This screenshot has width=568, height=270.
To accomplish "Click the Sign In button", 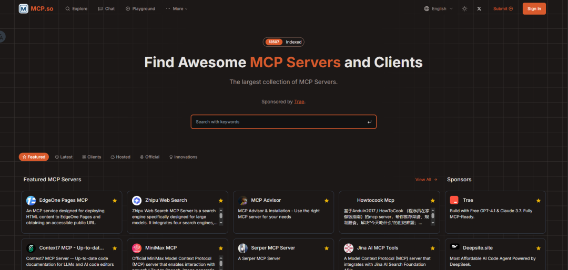I will (534, 9).
